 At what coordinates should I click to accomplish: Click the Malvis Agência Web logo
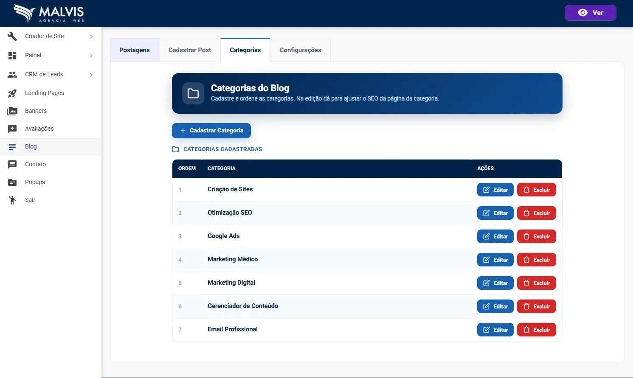tap(48, 13)
